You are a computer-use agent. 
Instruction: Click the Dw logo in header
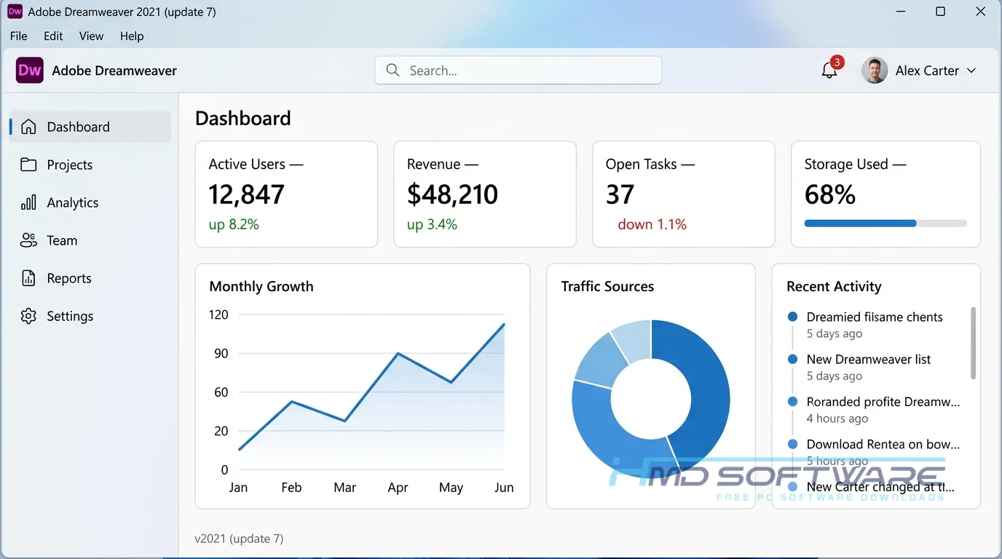30,71
